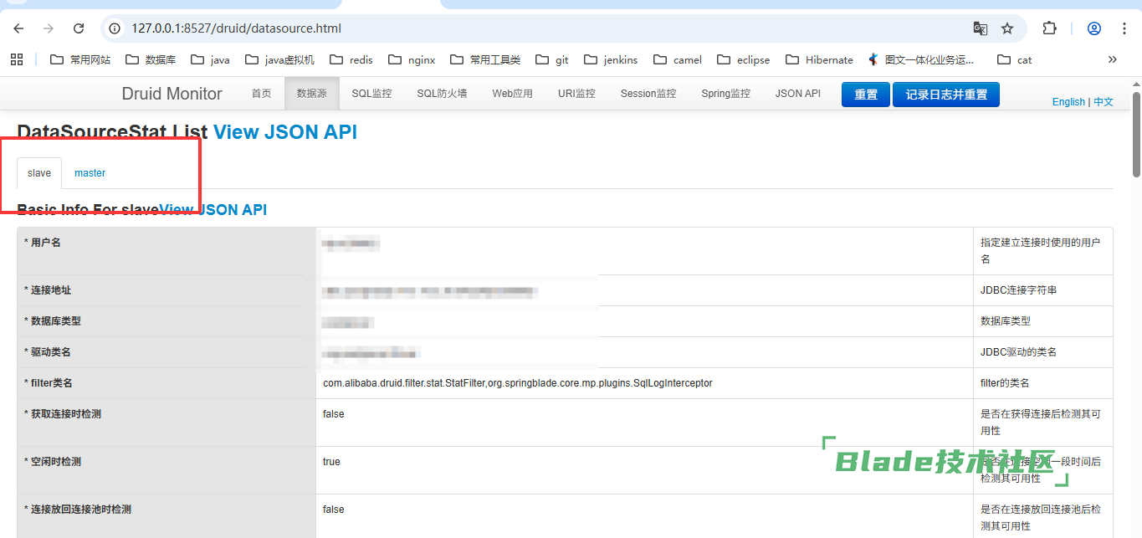This screenshot has height=538, width=1142.
Task: Click the browser back arrow
Action: [x=18, y=28]
